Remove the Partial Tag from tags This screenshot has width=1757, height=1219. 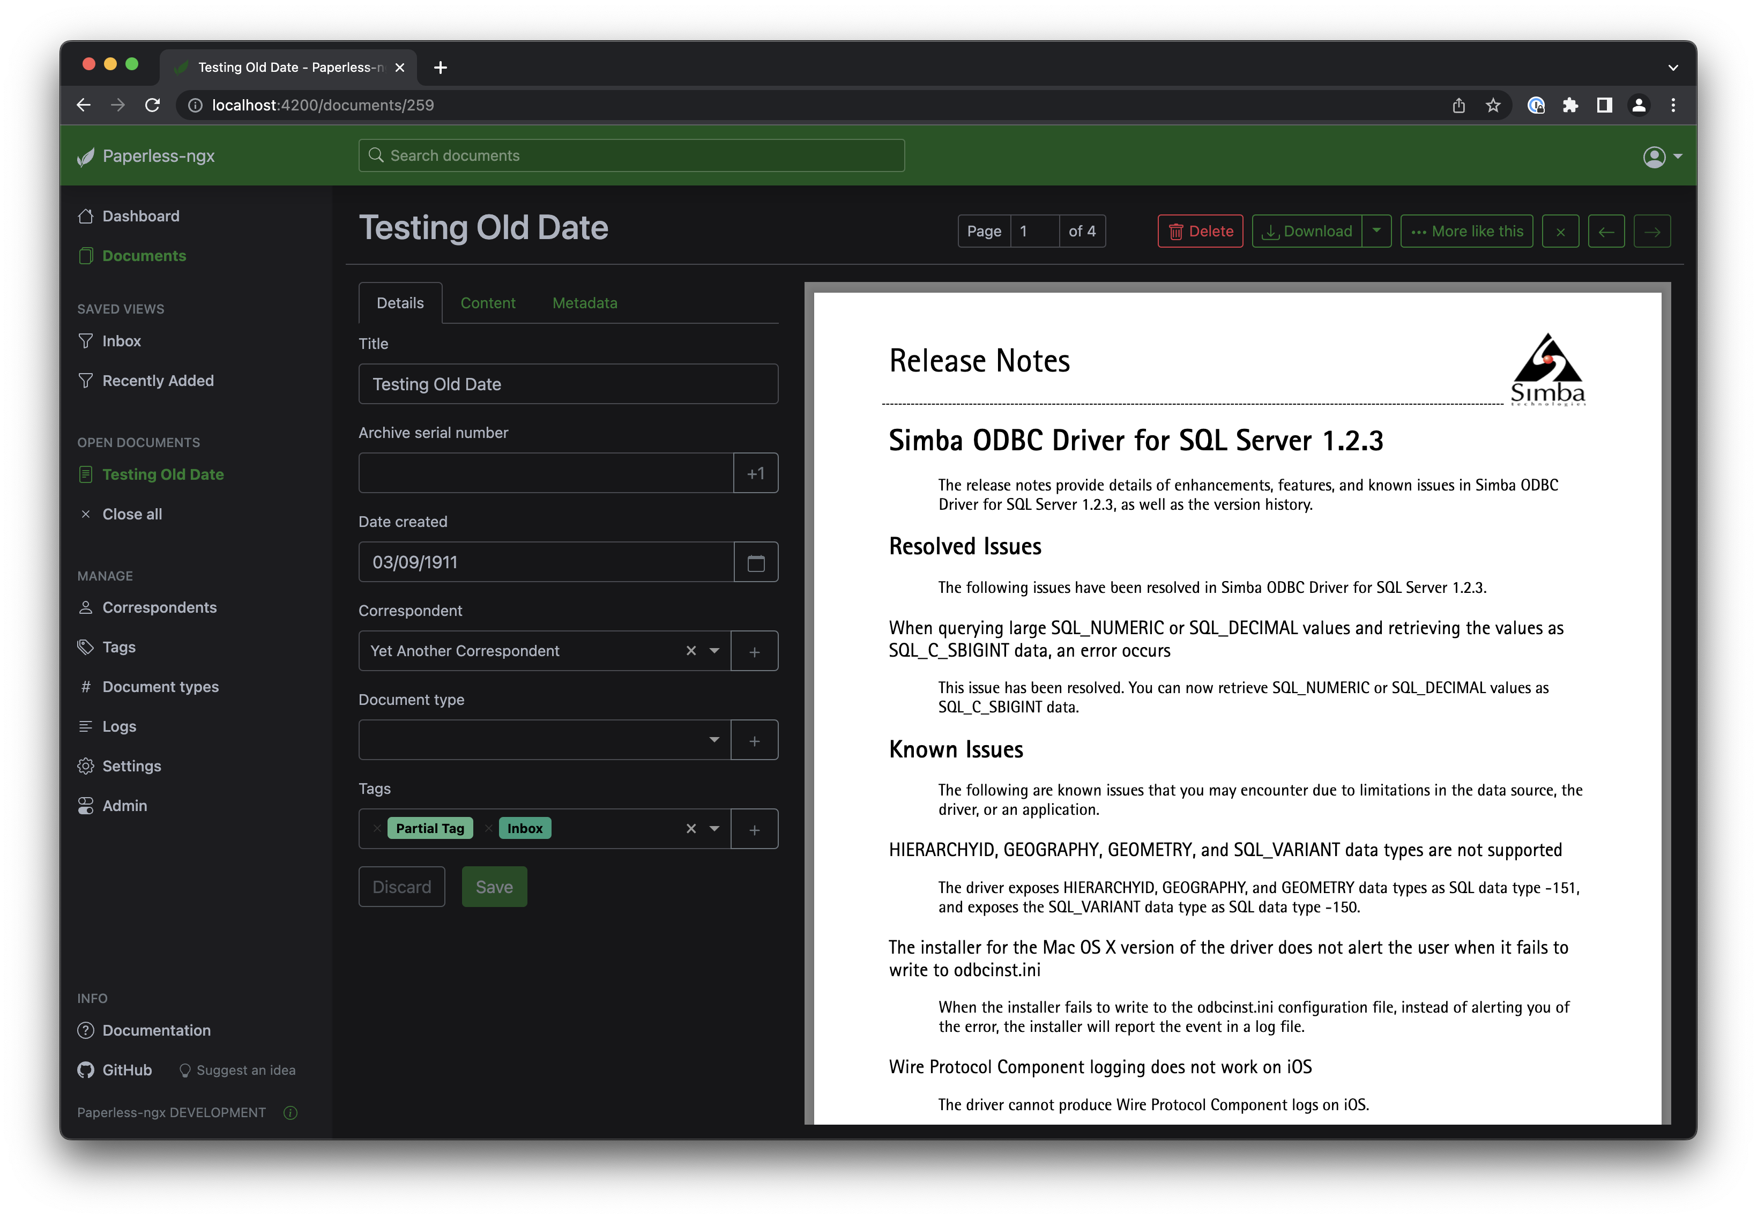tap(377, 829)
